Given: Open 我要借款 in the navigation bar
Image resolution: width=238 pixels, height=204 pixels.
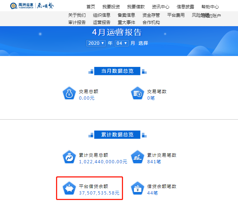Looking at the screenshot, I should coord(136,7).
